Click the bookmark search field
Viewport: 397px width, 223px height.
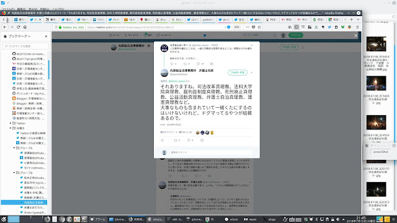[25, 46]
